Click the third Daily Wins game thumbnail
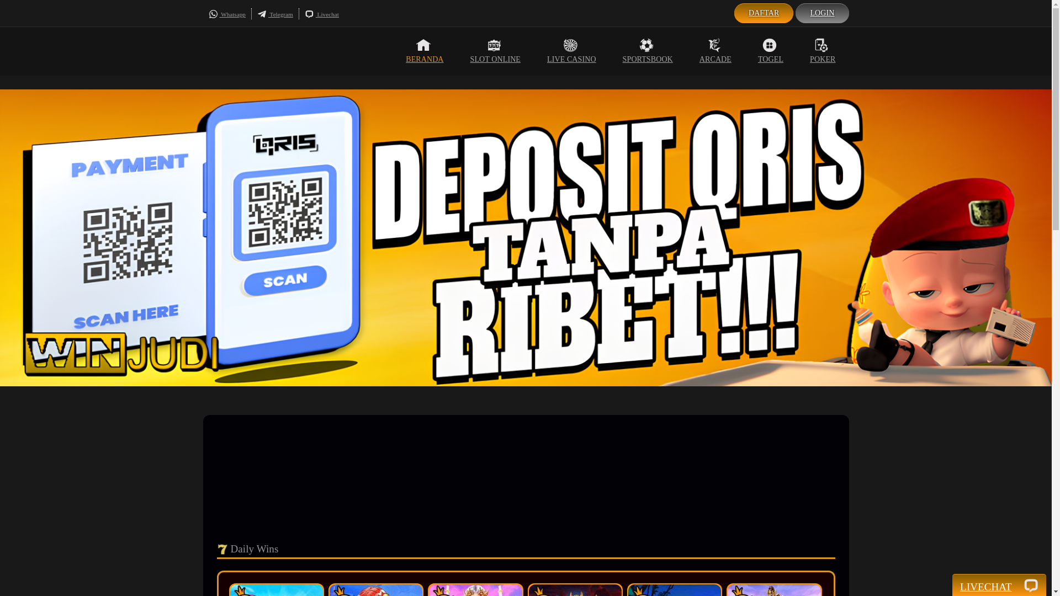1060x596 pixels. coord(475,589)
